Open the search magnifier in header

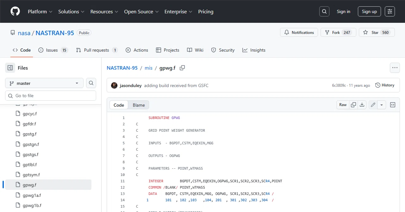(324, 11)
